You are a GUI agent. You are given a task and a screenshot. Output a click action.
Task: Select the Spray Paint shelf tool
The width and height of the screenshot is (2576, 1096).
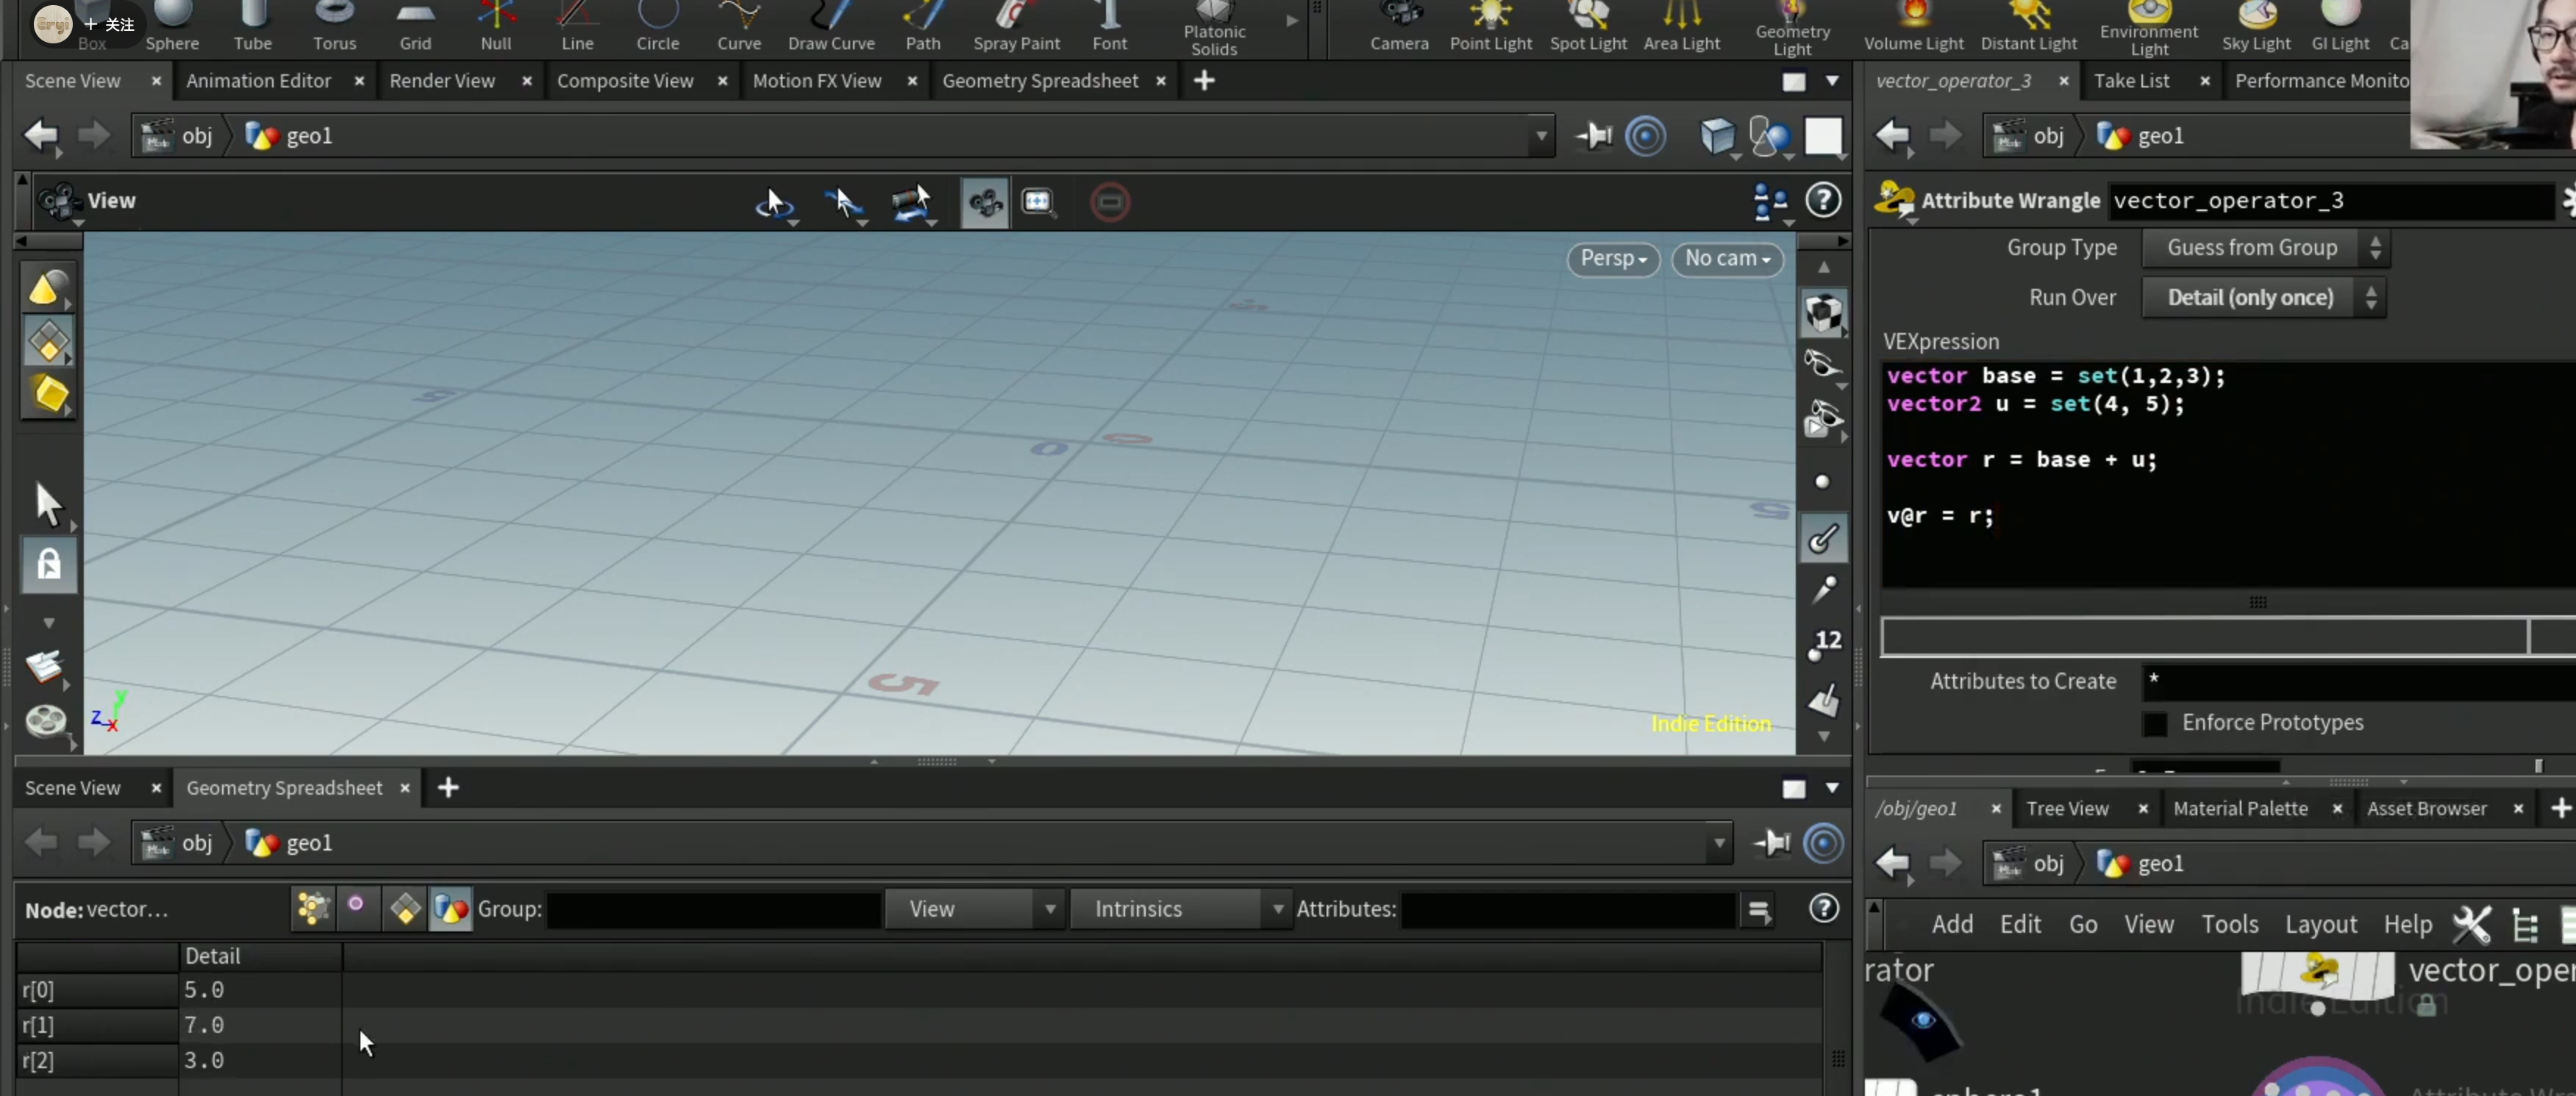click(x=1016, y=27)
